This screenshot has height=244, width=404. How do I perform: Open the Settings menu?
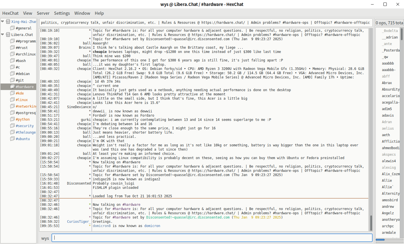pos(62,13)
